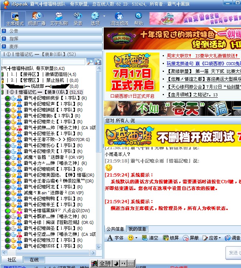241x268 pixels.
Task: Toggle 锁屏 lock screen in chat toolbar
Action: pos(171,238)
